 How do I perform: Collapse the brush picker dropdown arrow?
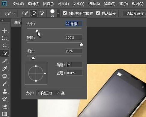(58, 13)
